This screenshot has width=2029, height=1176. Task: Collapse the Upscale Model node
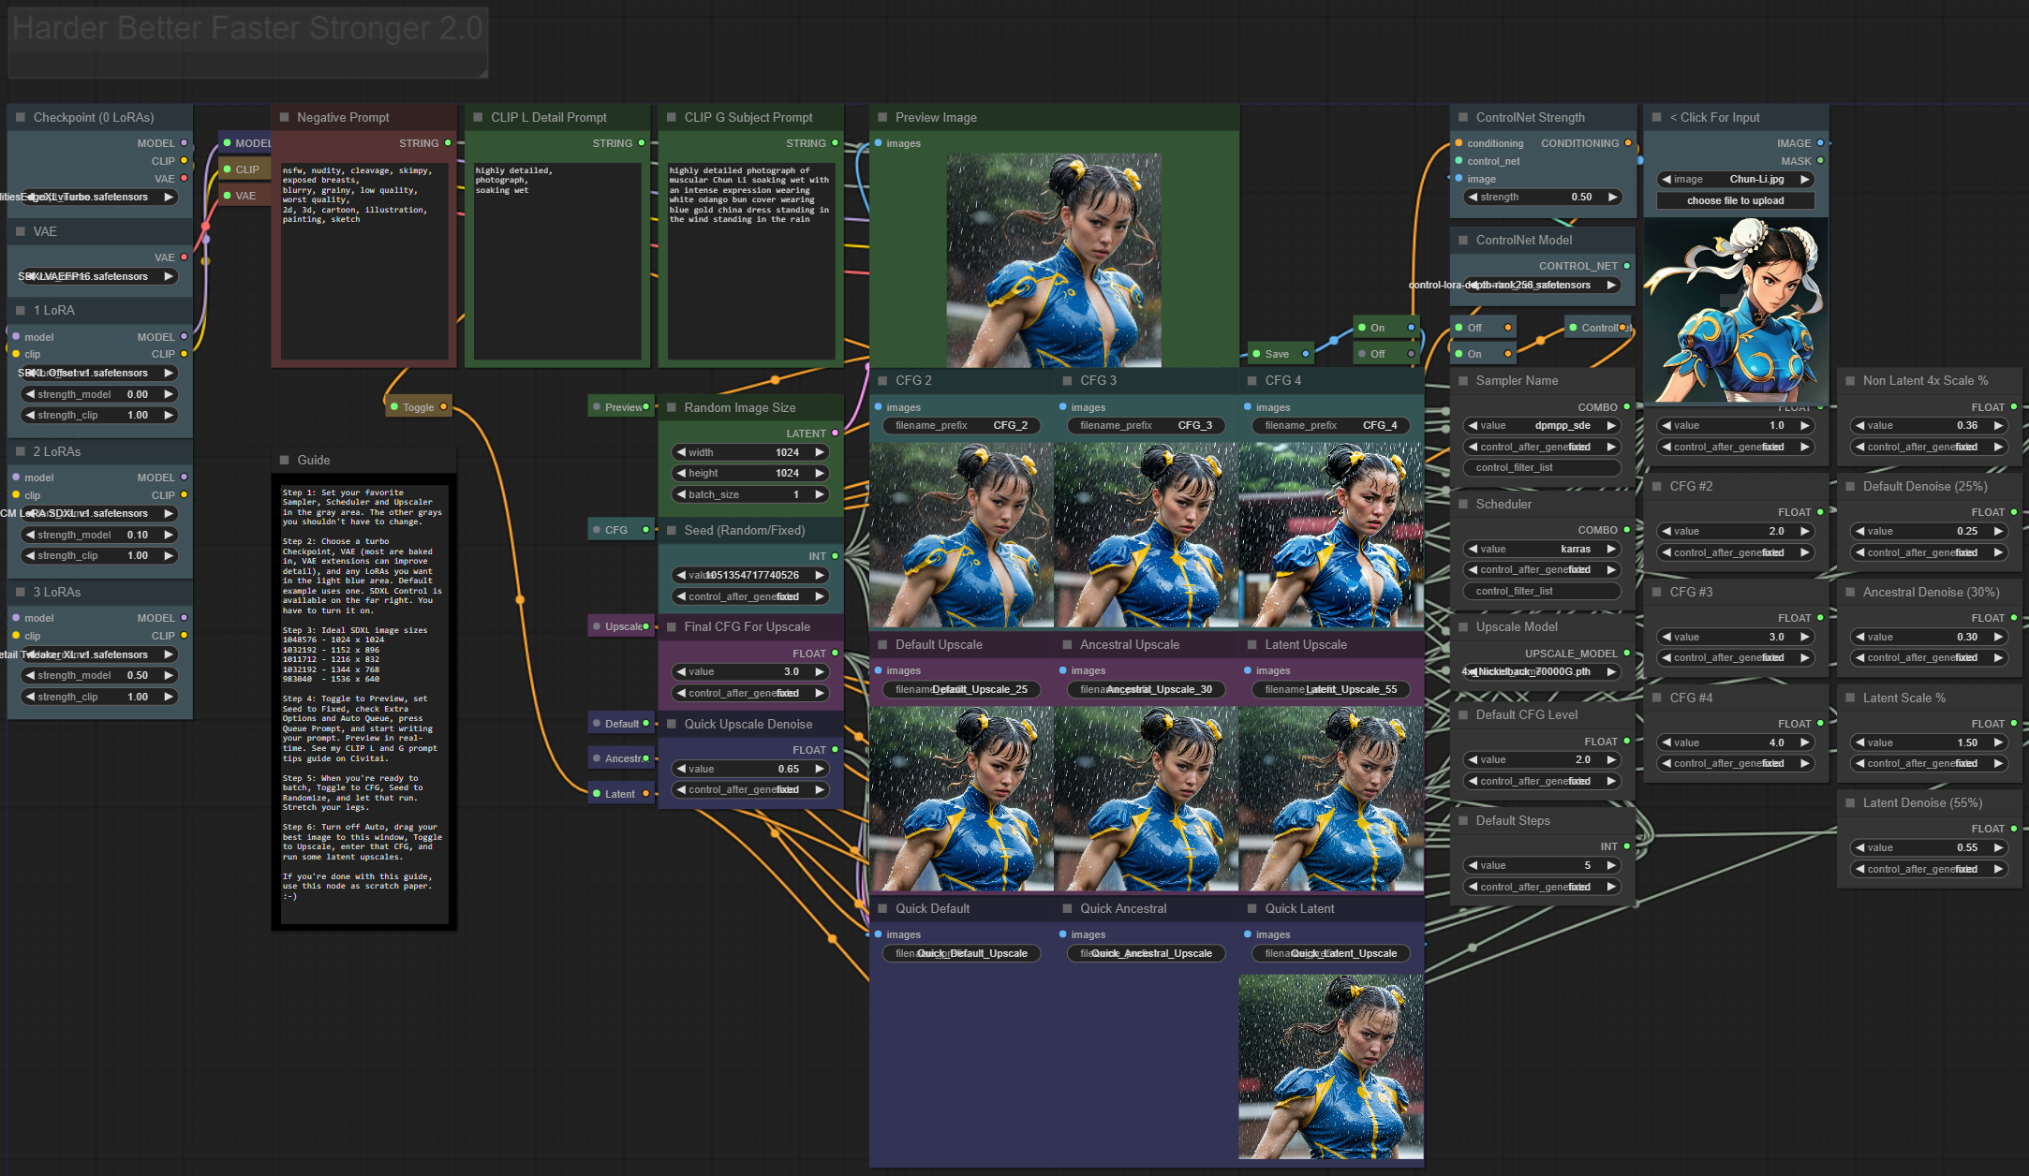click(1463, 627)
